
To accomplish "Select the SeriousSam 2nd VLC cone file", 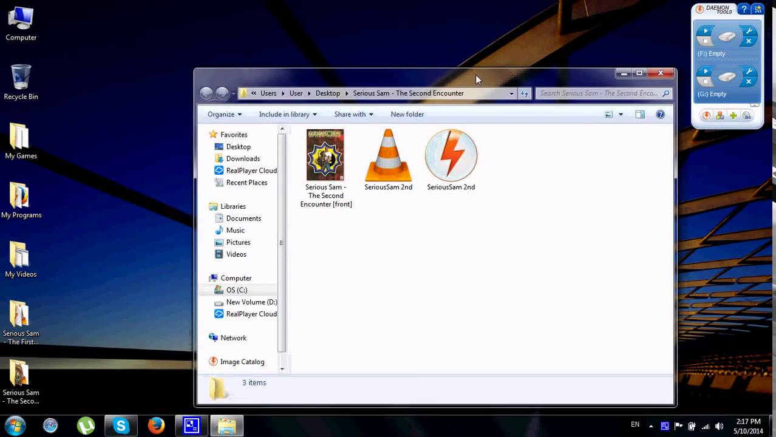I will [x=388, y=160].
